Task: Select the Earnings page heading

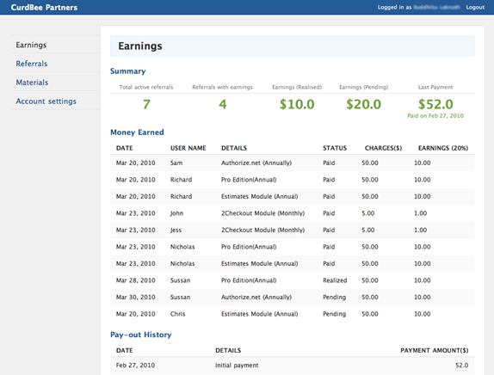Action: pos(140,46)
